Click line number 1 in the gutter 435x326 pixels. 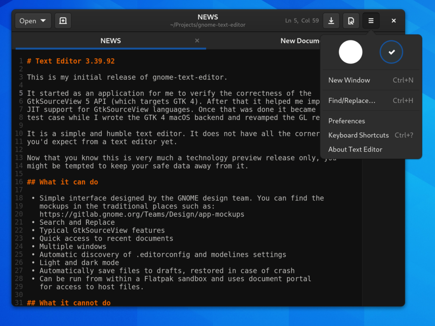click(21, 61)
